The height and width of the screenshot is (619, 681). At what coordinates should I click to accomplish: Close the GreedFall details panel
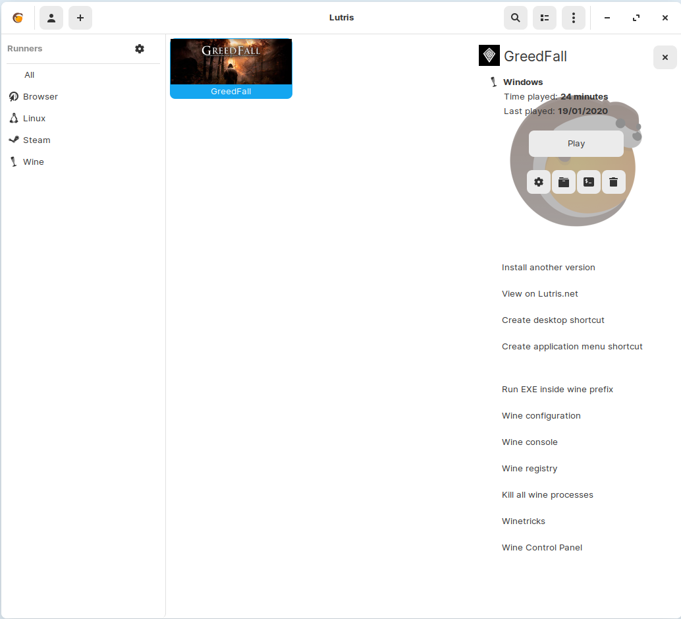click(665, 57)
